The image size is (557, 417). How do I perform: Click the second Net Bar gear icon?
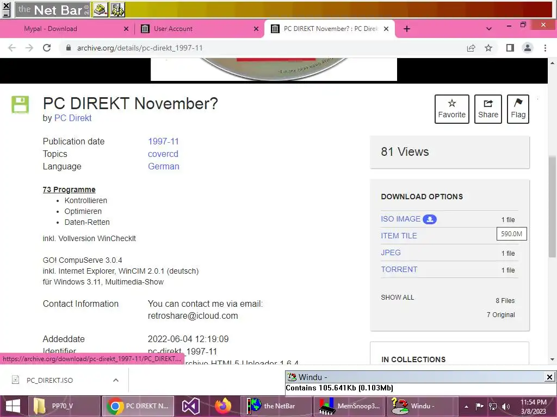(117, 10)
